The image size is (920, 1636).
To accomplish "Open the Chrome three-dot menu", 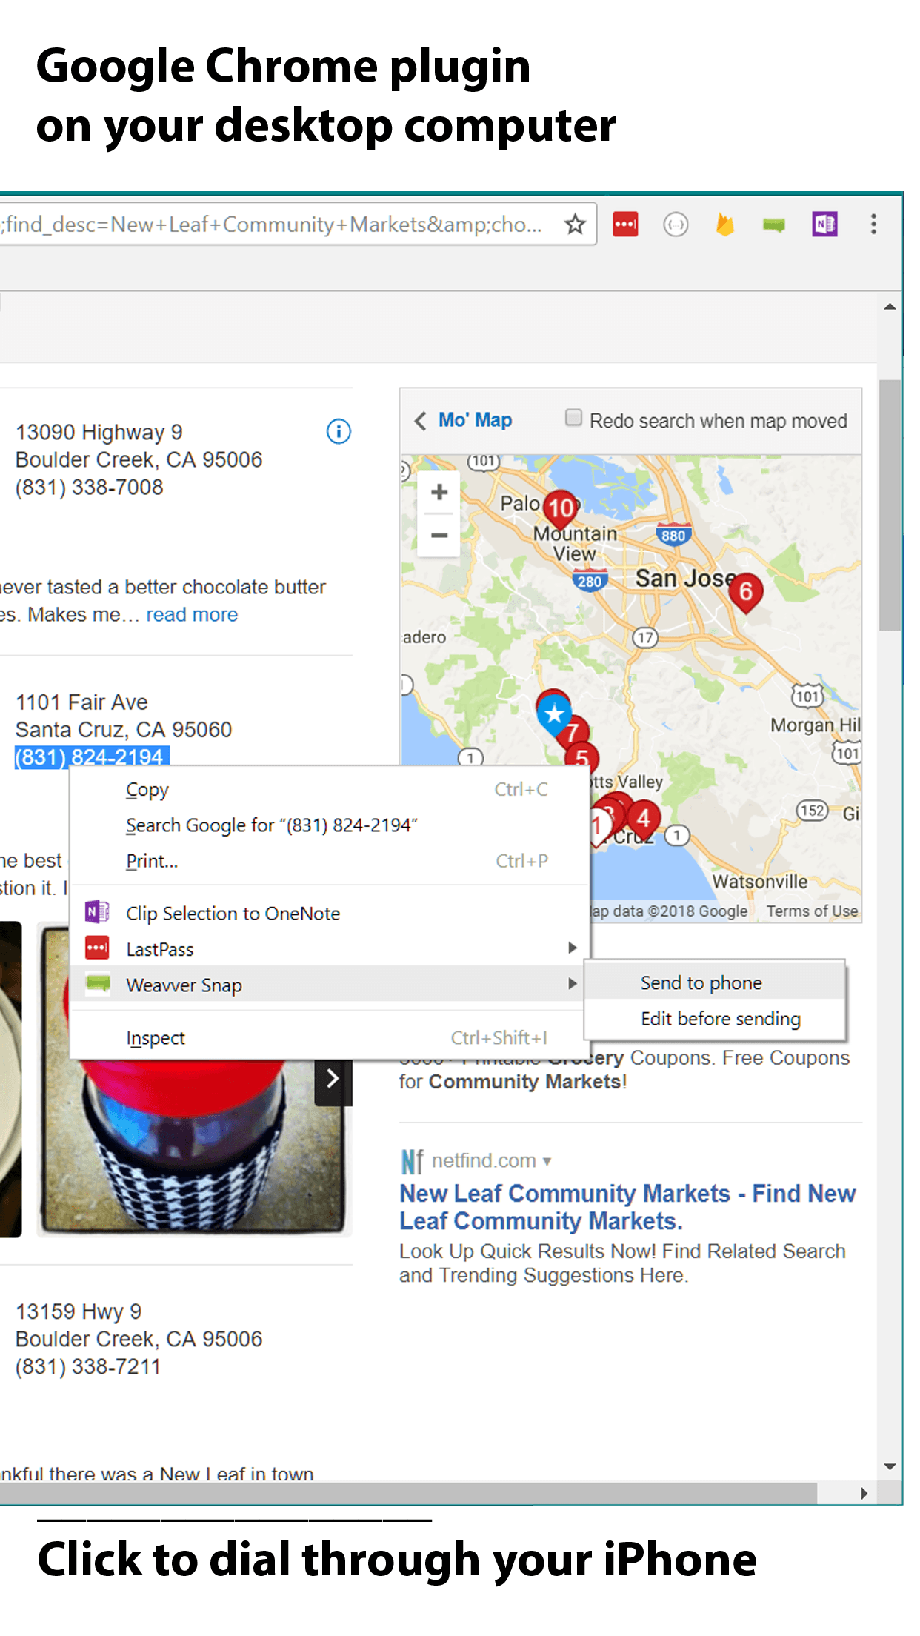I will point(874,224).
